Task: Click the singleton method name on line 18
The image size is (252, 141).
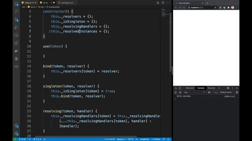Action: coord(52,86)
